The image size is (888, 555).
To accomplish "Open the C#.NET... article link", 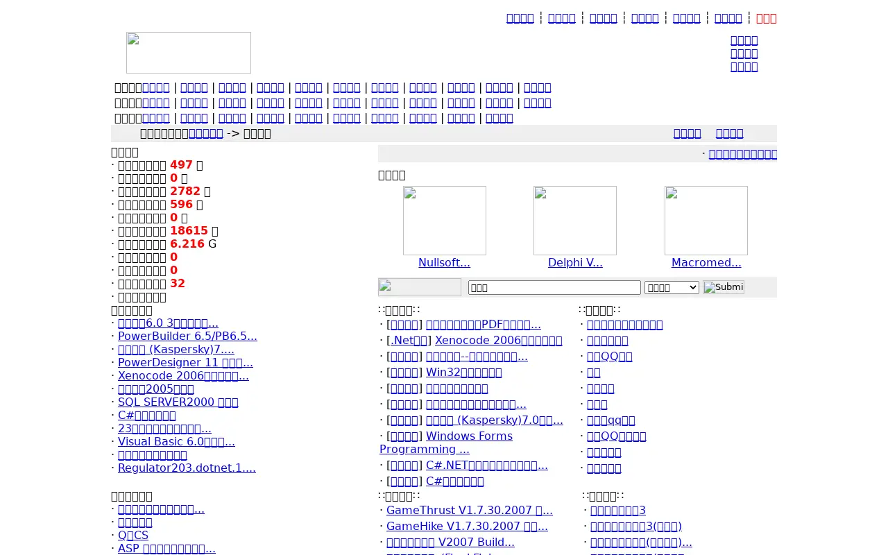I will pyautogui.click(x=487, y=465).
